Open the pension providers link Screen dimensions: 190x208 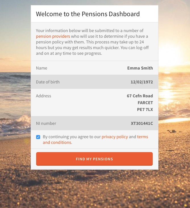(53, 36)
